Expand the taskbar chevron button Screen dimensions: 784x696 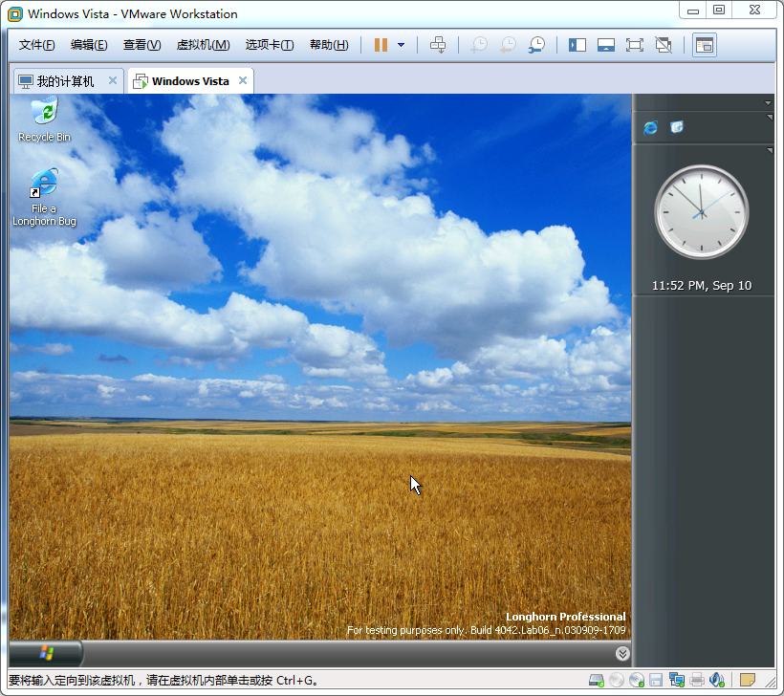(x=622, y=654)
